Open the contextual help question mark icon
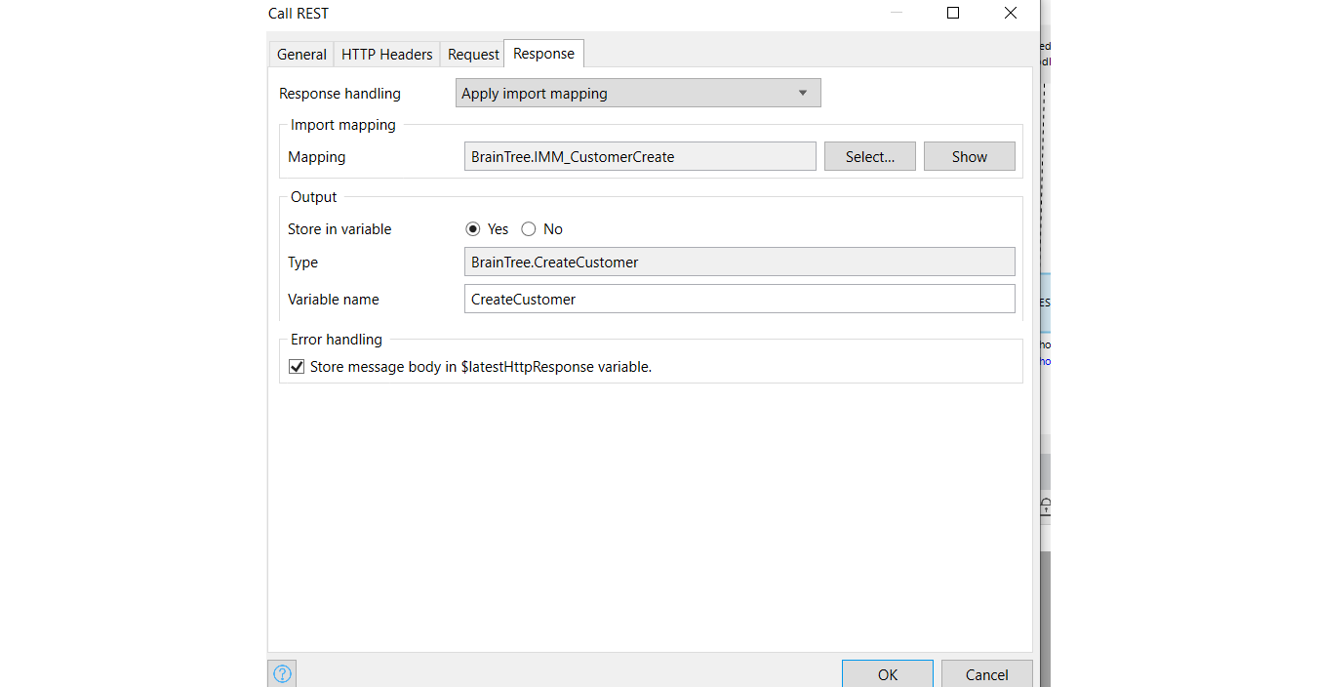This screenshot has width=1317, height=687. pos(281,673)
